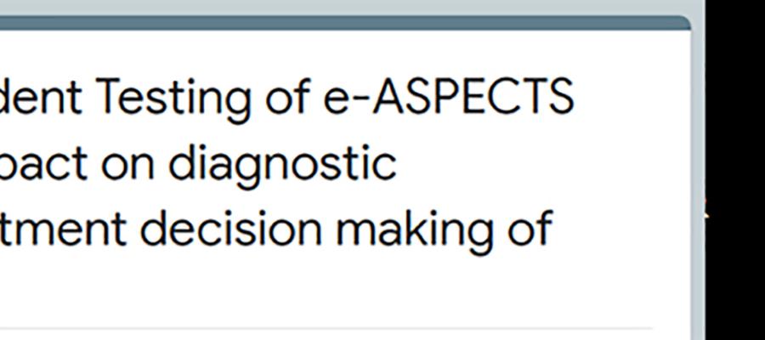Click the black area right of the page
This screenshot has height=340, width=765.
tap(734, 170)
